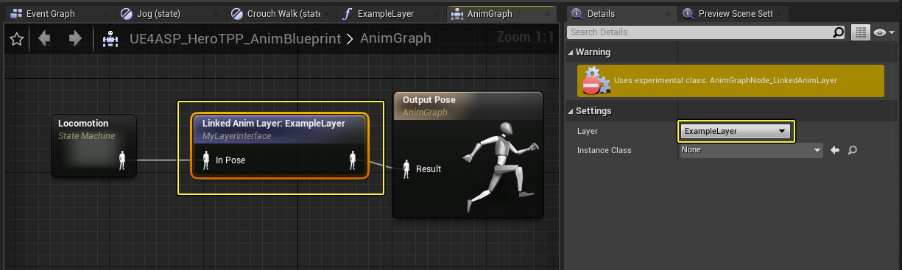Close the ExampleLayer tab

437,14
